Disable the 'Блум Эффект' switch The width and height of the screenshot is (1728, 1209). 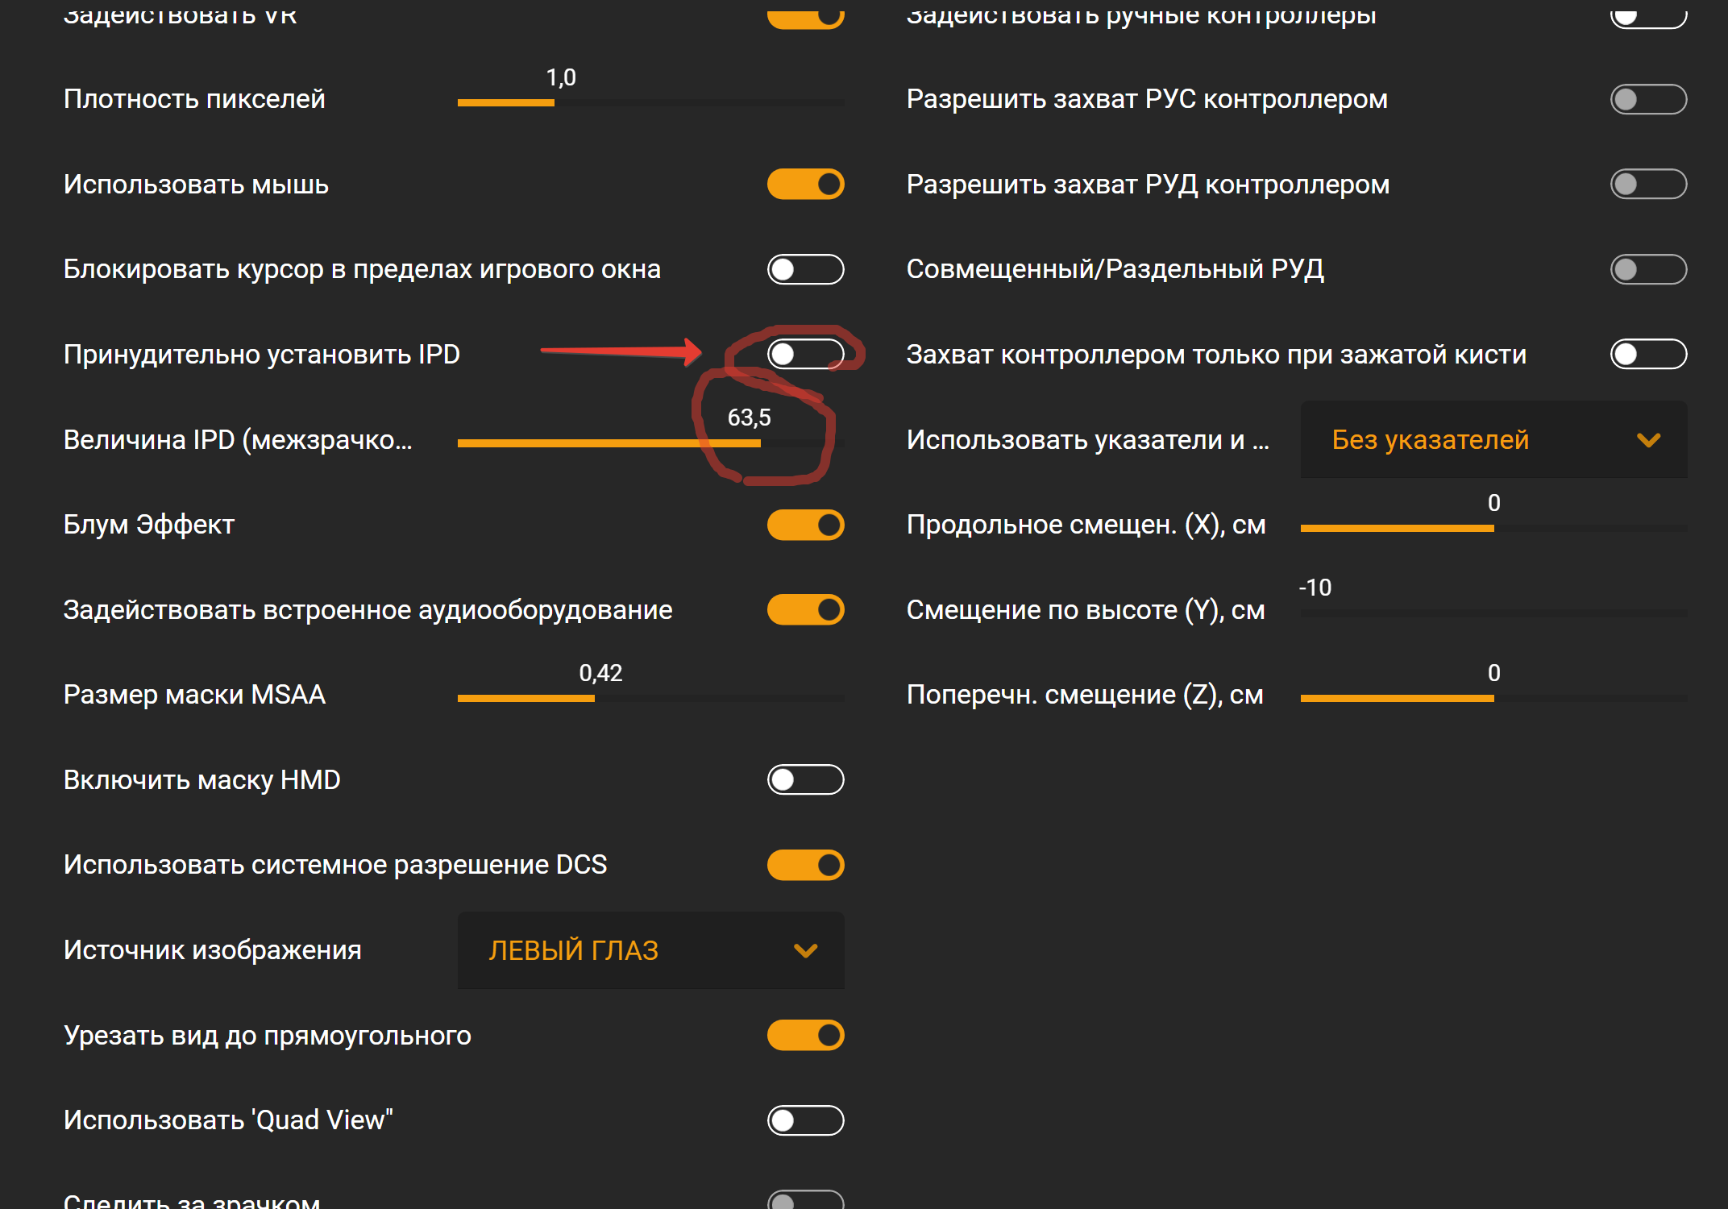pyautogui.click(x=805, y=525)
